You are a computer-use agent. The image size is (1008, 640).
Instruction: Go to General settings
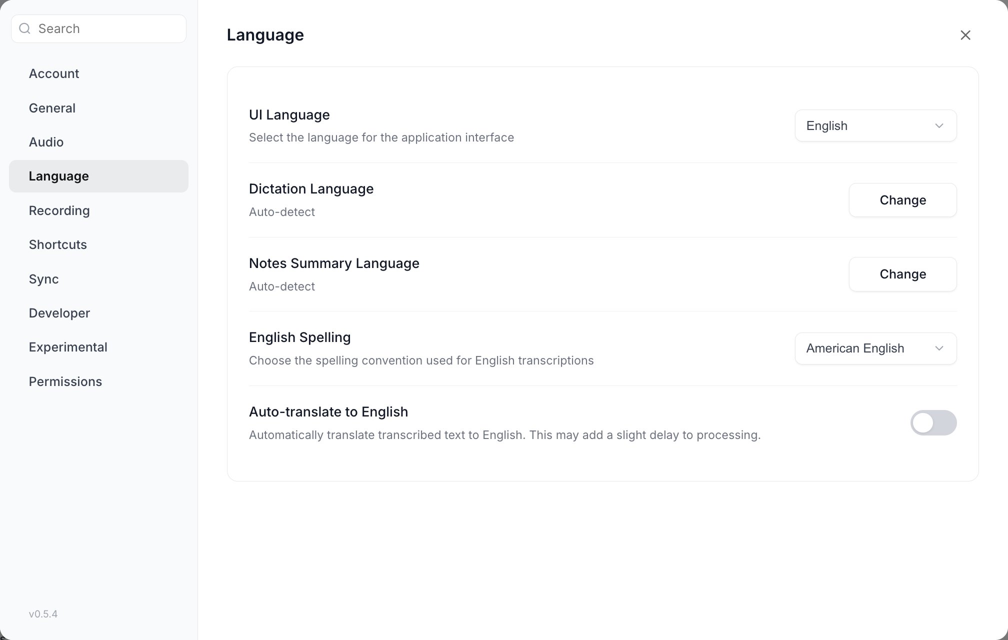[x=98, y=108]
